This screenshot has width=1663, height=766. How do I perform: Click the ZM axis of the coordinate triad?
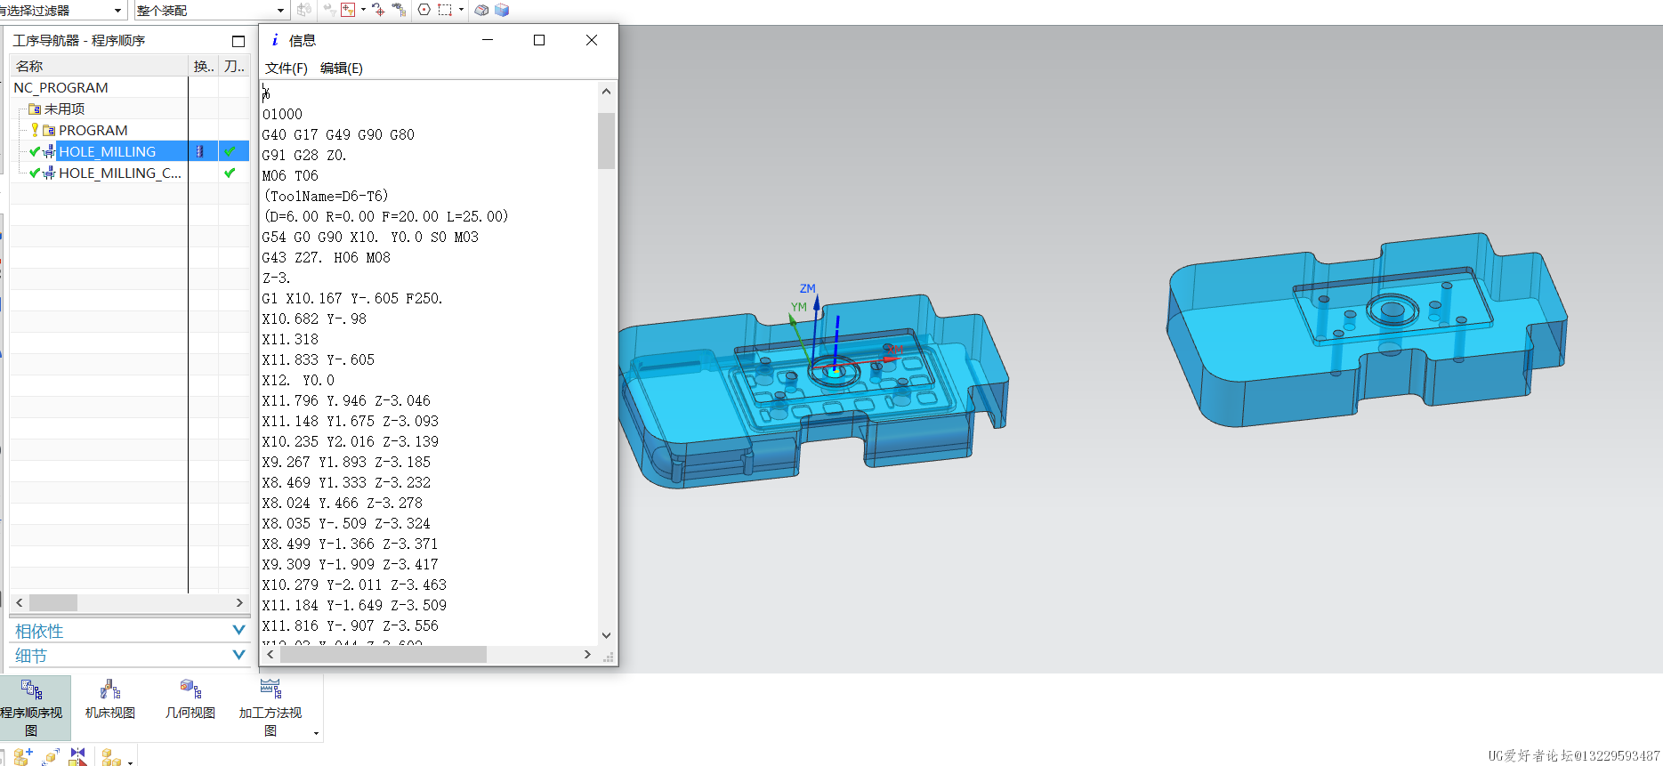tap(816, 329)
